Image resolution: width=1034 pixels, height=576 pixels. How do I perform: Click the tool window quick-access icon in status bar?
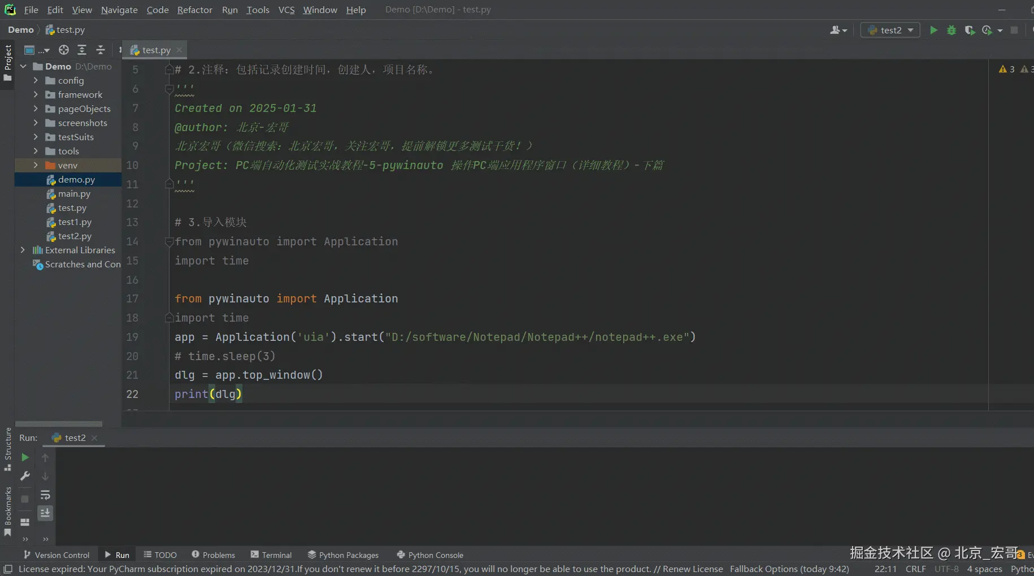(x=8, y=569)
